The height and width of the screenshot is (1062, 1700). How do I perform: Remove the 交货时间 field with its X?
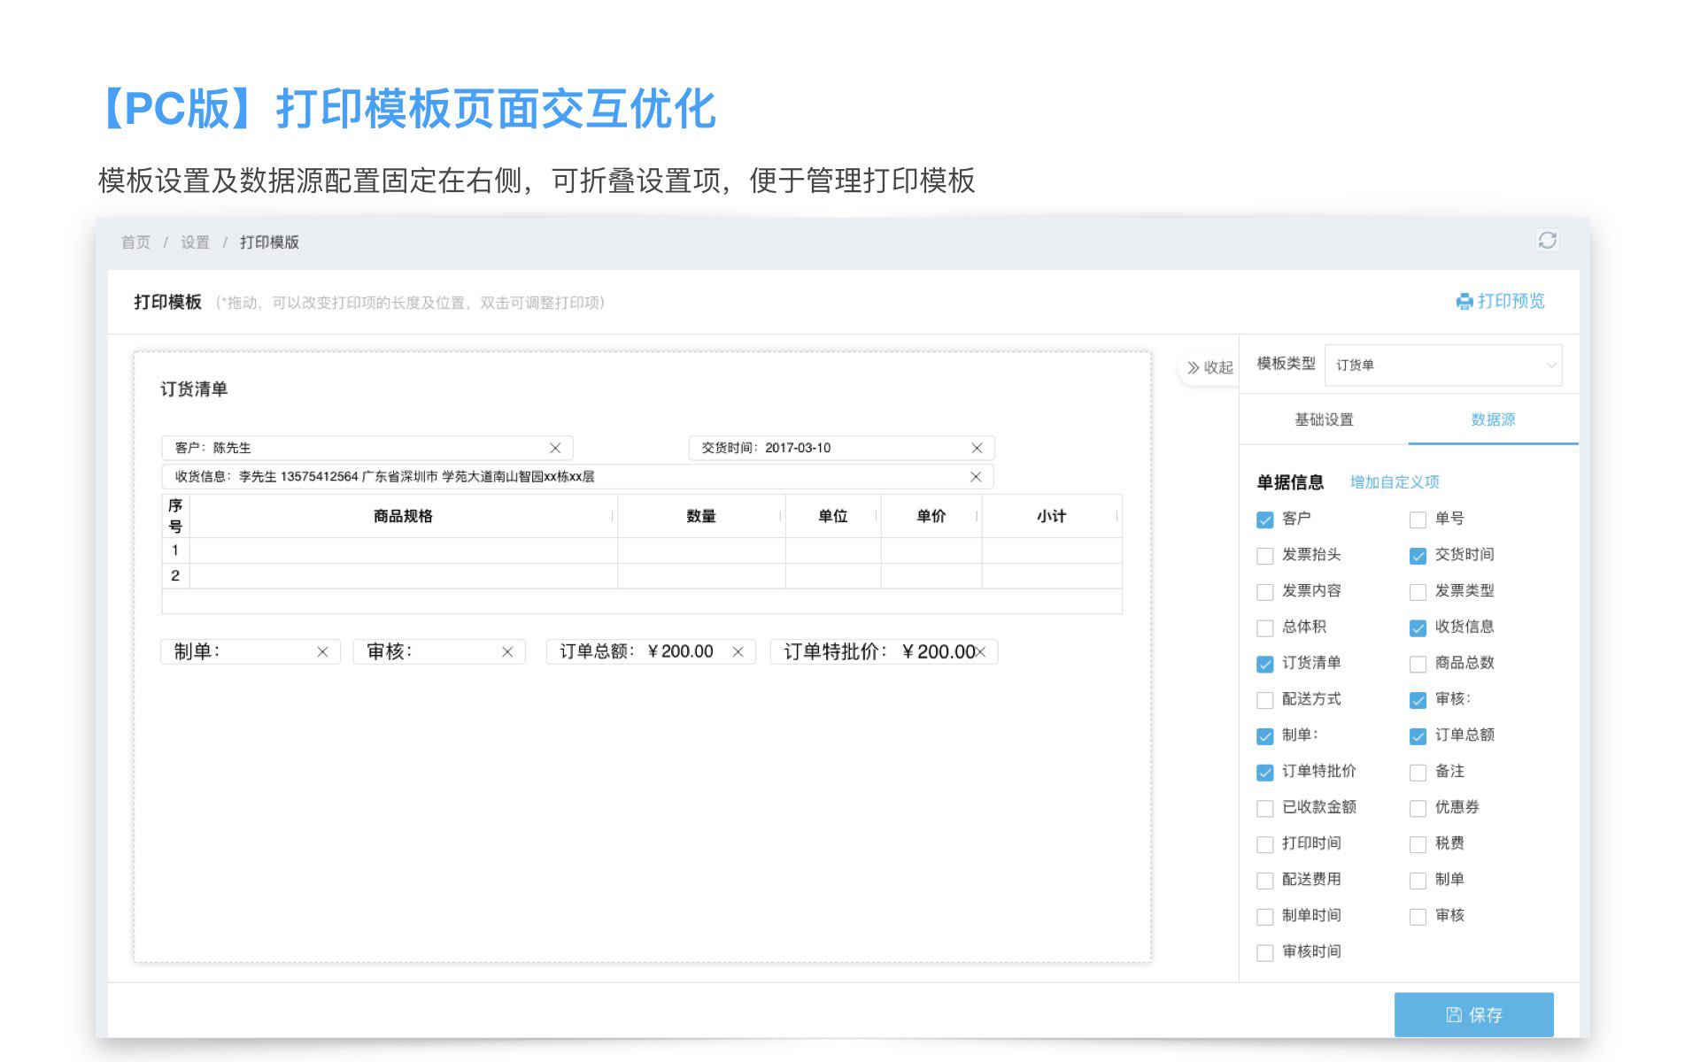pos(977,448)
